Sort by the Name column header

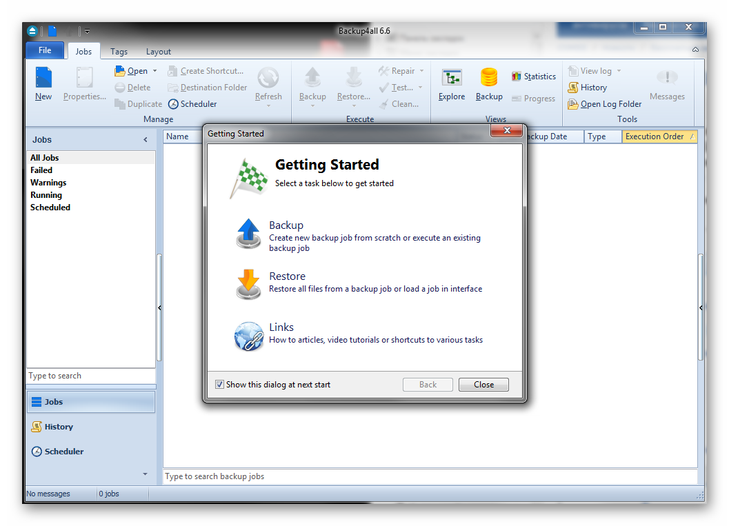pyautogui.click(x=183, y=136)
